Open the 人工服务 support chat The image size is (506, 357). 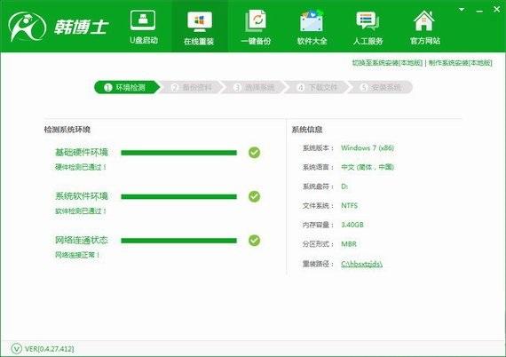click(x=368, y=28)
